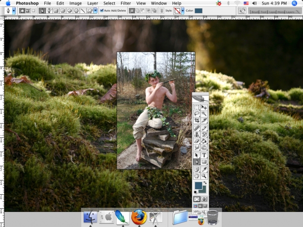Toggle Exclude Overlapping Shape Areas option
Image resolution: width=303 pixels, height=227 pixels.
tap(155, 11)
